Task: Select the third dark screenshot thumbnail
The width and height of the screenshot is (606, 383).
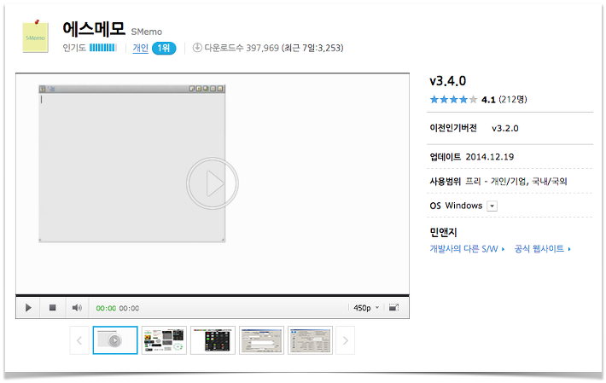Action: 213,340
